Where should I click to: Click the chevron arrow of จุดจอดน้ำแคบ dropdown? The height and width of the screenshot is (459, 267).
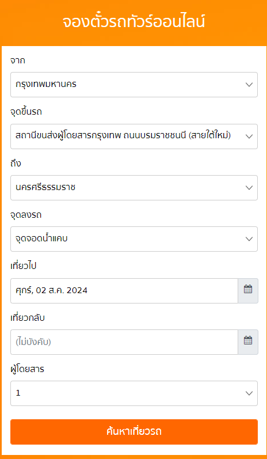249,239
